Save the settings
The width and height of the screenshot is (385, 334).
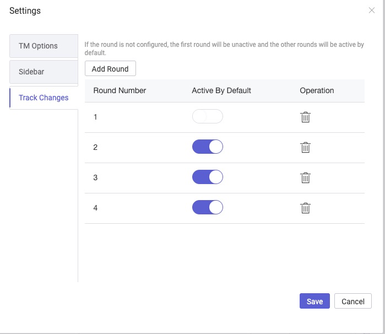(314, 301)
